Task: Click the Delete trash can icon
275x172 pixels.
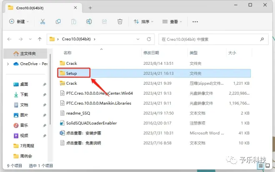Action: click(x=120, y=22)
